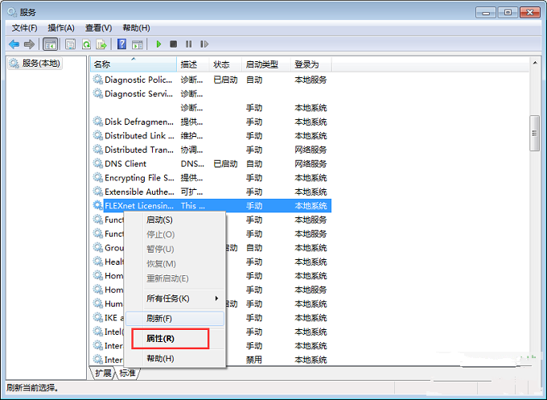This screenshot has width=547, height=400.
Task: Open the 查看(V) menu
Action: click(x=99, y=28)
